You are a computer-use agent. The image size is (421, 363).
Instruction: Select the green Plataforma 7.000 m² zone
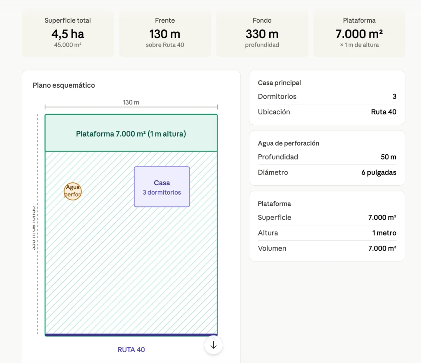coord(131,133)
